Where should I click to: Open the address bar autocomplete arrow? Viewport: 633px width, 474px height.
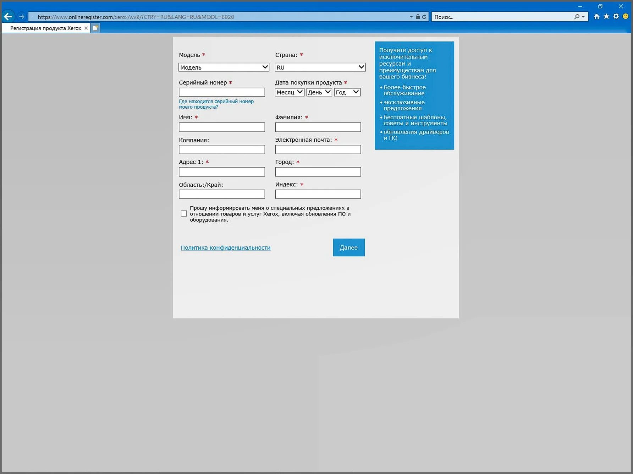click(411, 17)
